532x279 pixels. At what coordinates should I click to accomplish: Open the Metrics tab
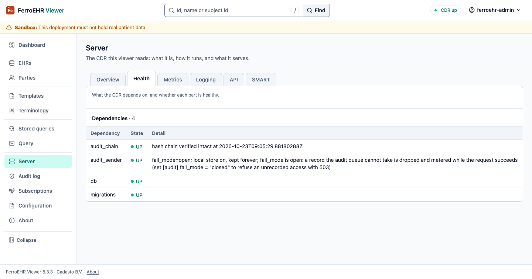point(173,80)
